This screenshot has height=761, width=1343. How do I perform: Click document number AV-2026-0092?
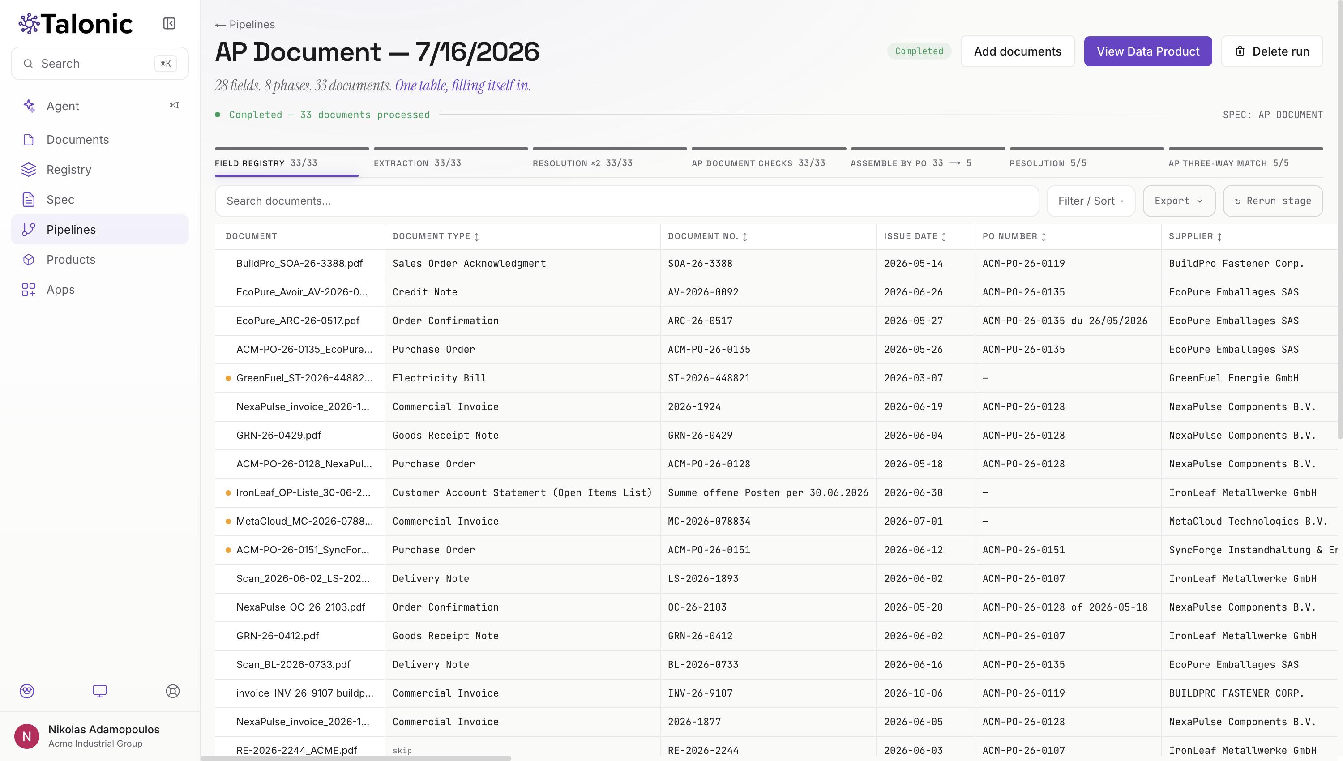point(703,292)
